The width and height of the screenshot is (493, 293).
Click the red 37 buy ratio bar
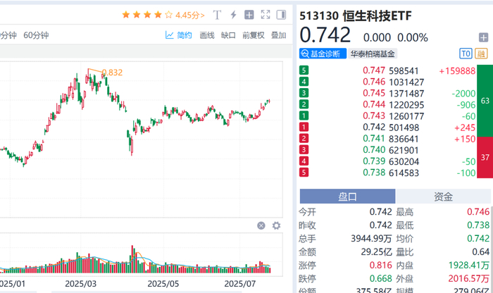(485, 157)
